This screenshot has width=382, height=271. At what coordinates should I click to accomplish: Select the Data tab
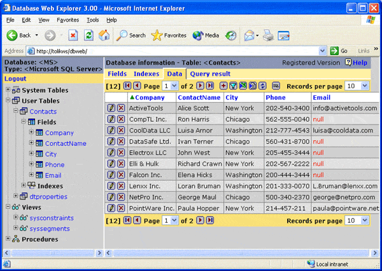click(174, 74)
